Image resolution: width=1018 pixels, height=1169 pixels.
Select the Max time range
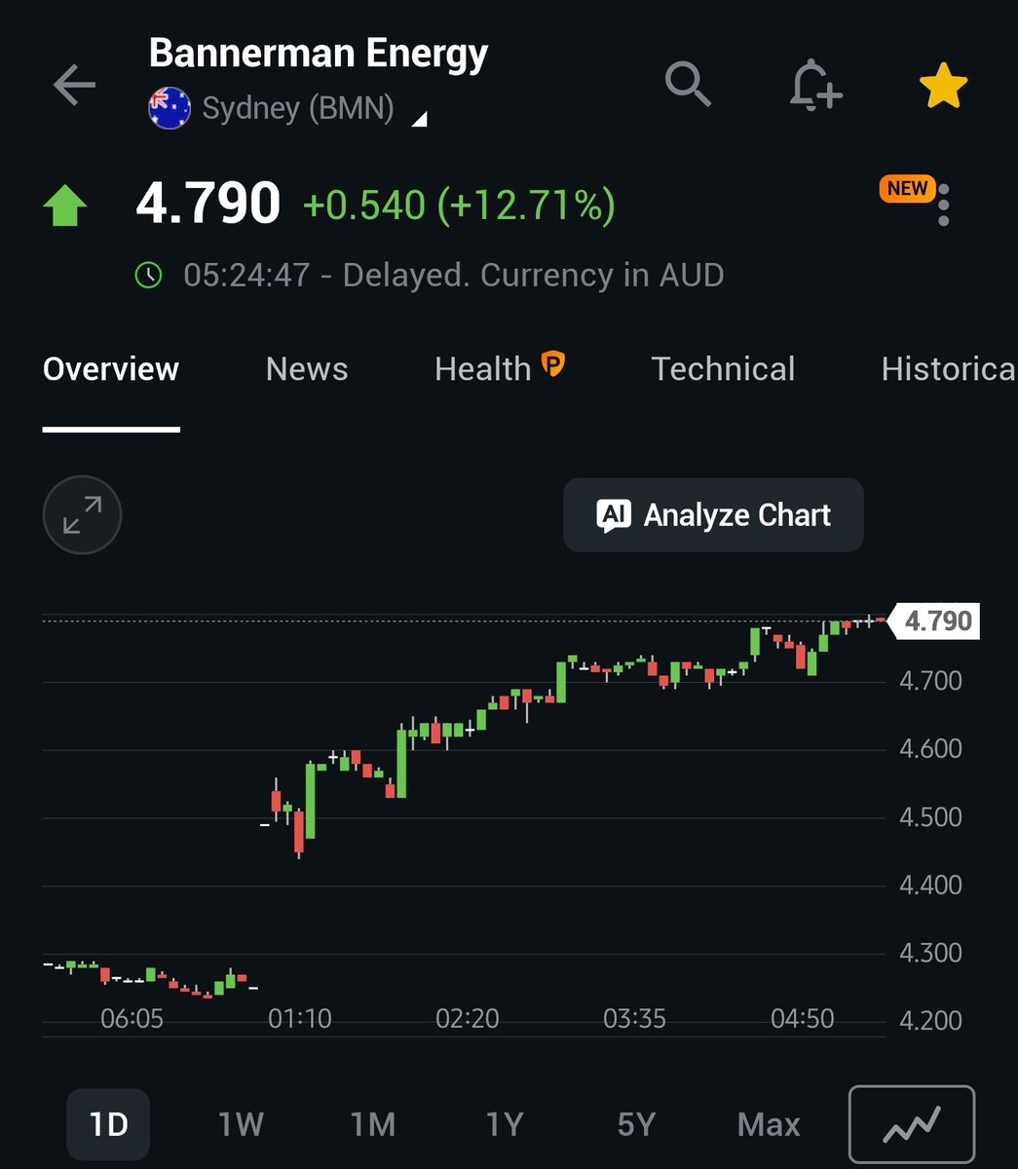(769, 1124)
